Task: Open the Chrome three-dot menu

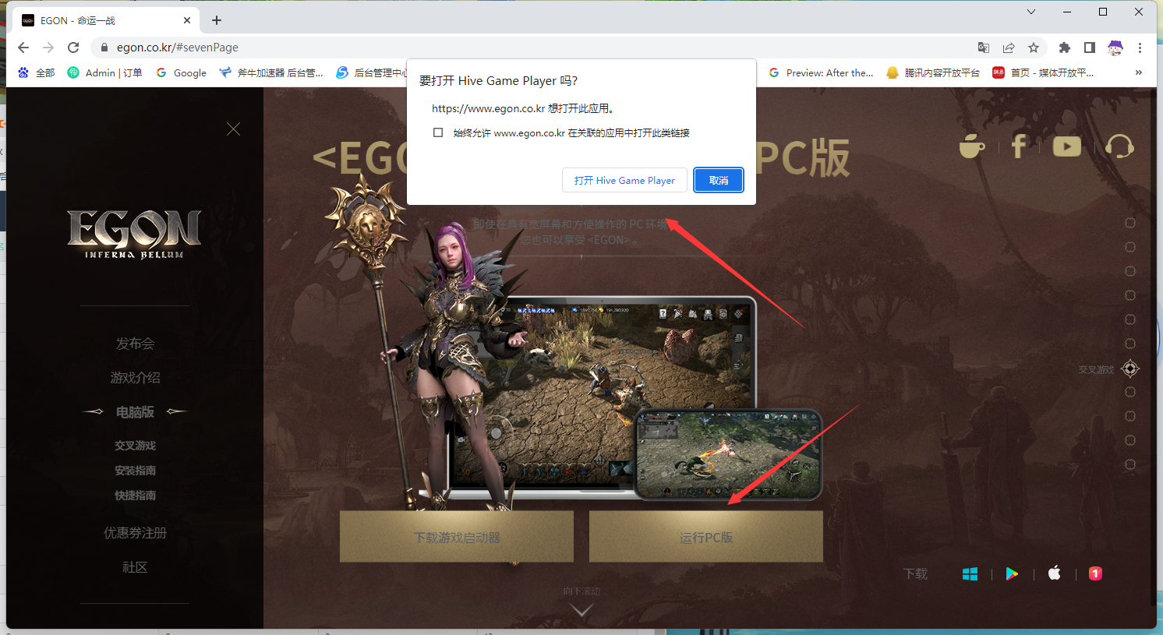Action: (1140, 48)
